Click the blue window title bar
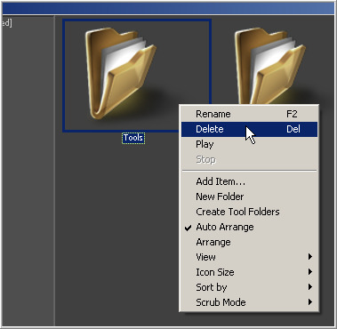 click(168, 8)
